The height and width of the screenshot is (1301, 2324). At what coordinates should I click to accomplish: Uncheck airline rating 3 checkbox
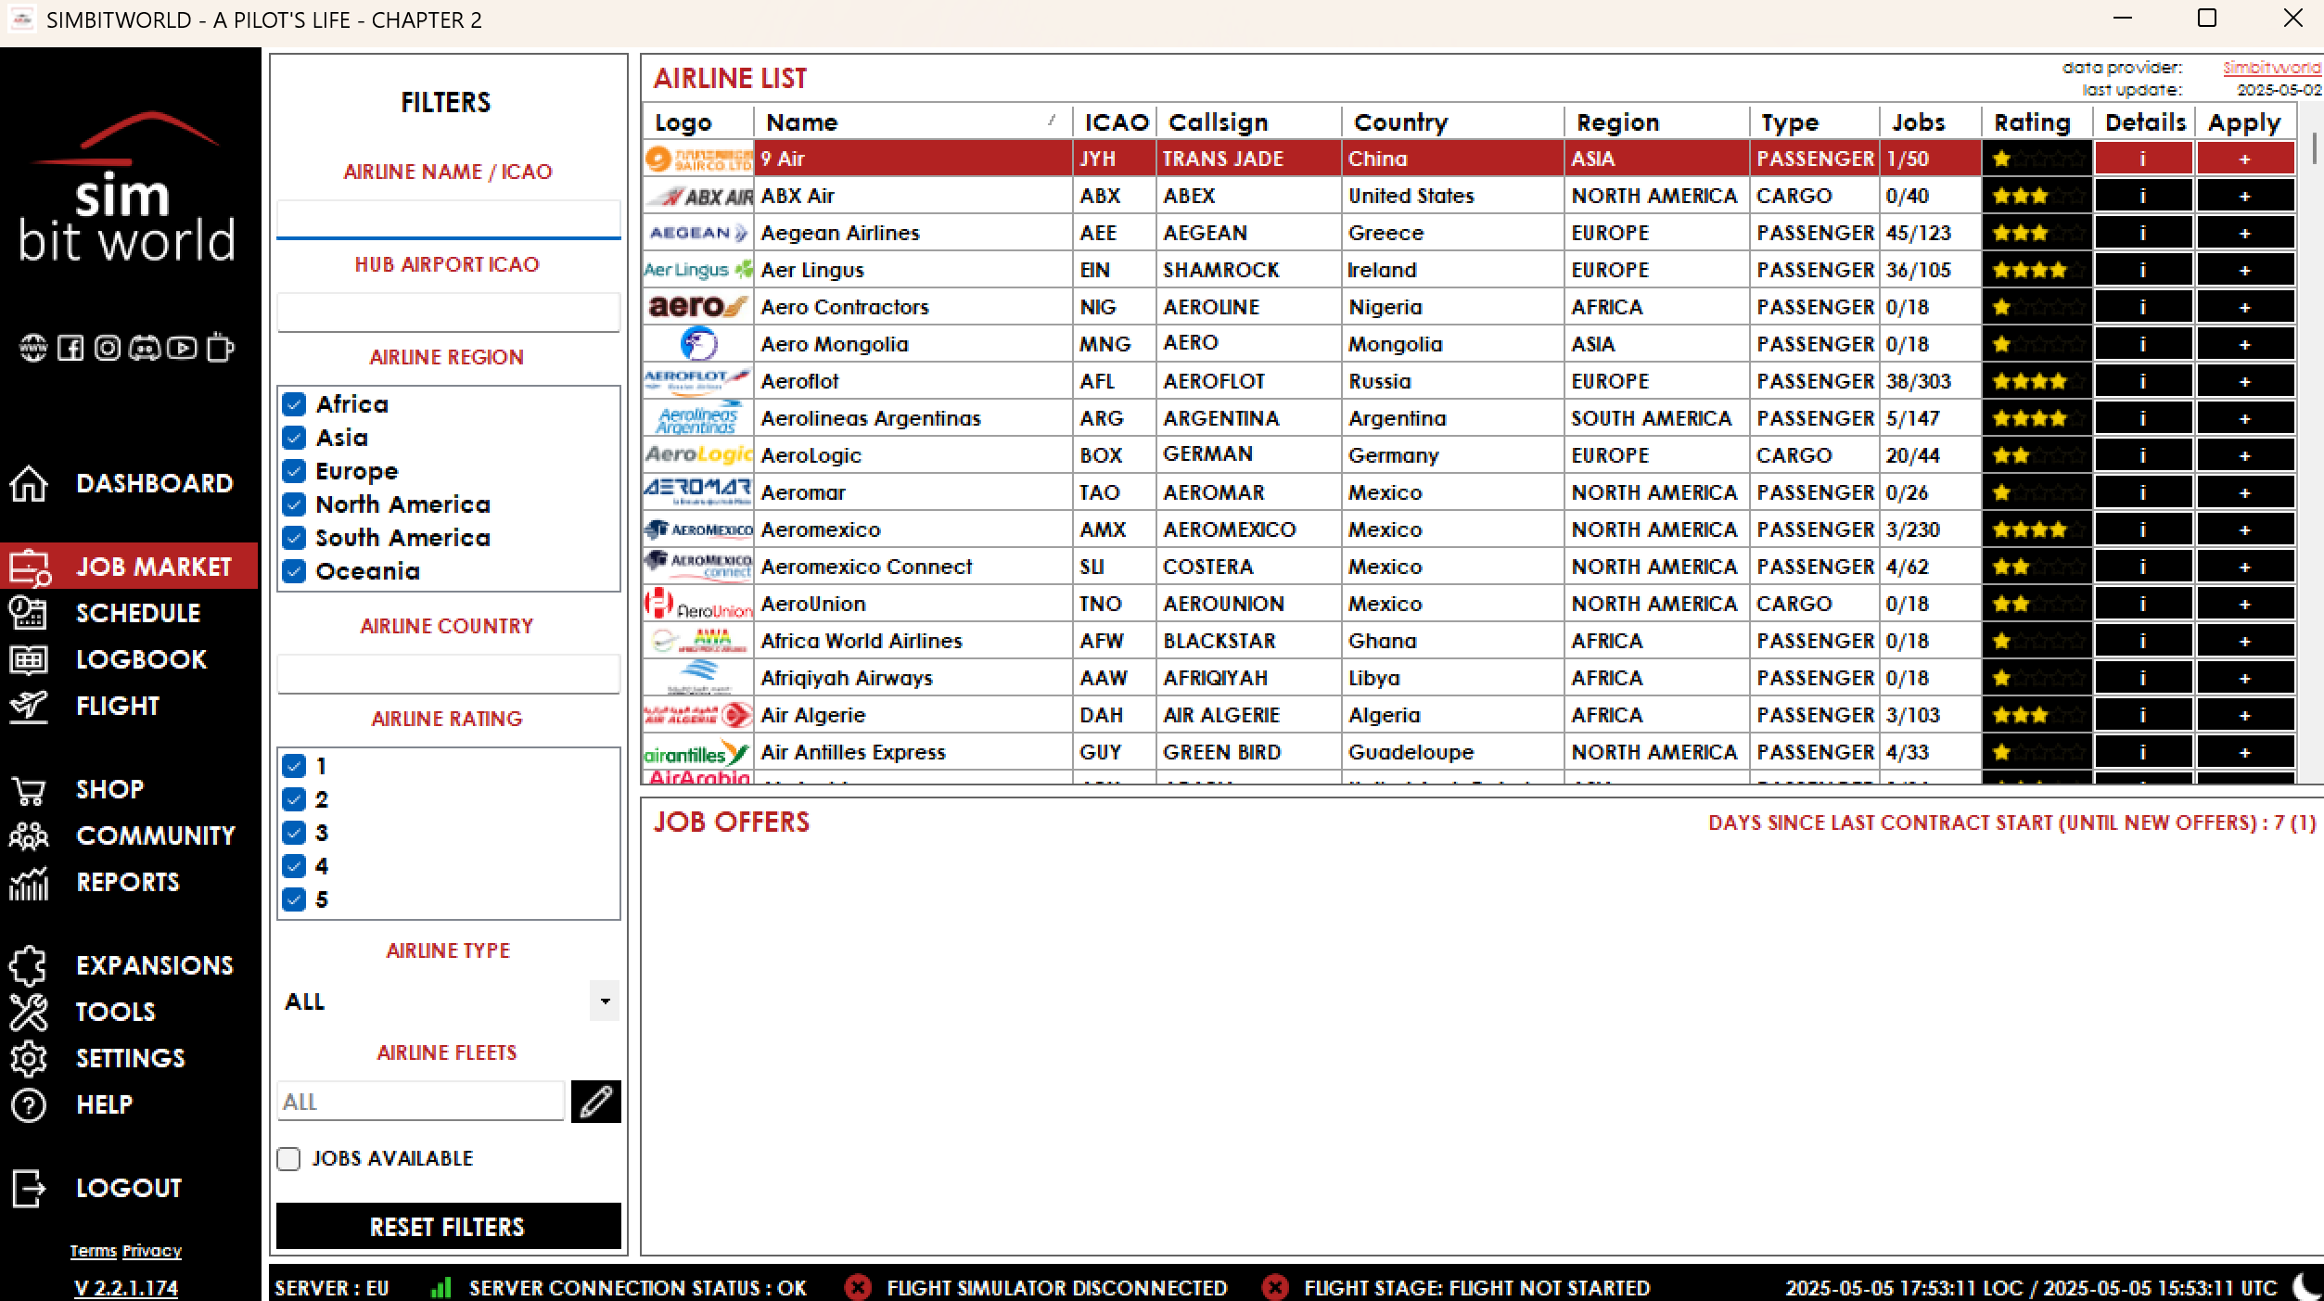294,833
